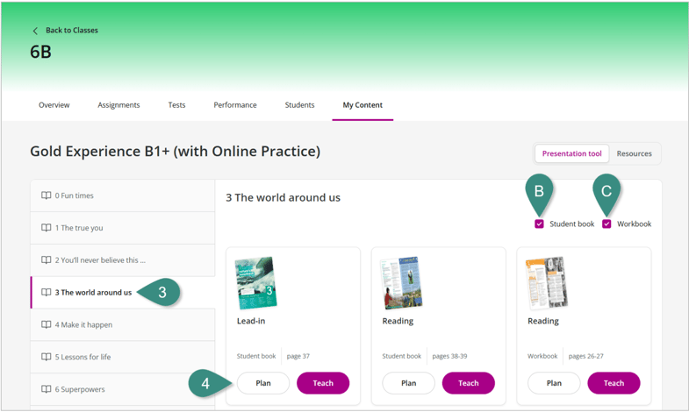689x412 pixels.
Task: Open Student book Reading pages 38-39 thumbnail
Action: 401,283
